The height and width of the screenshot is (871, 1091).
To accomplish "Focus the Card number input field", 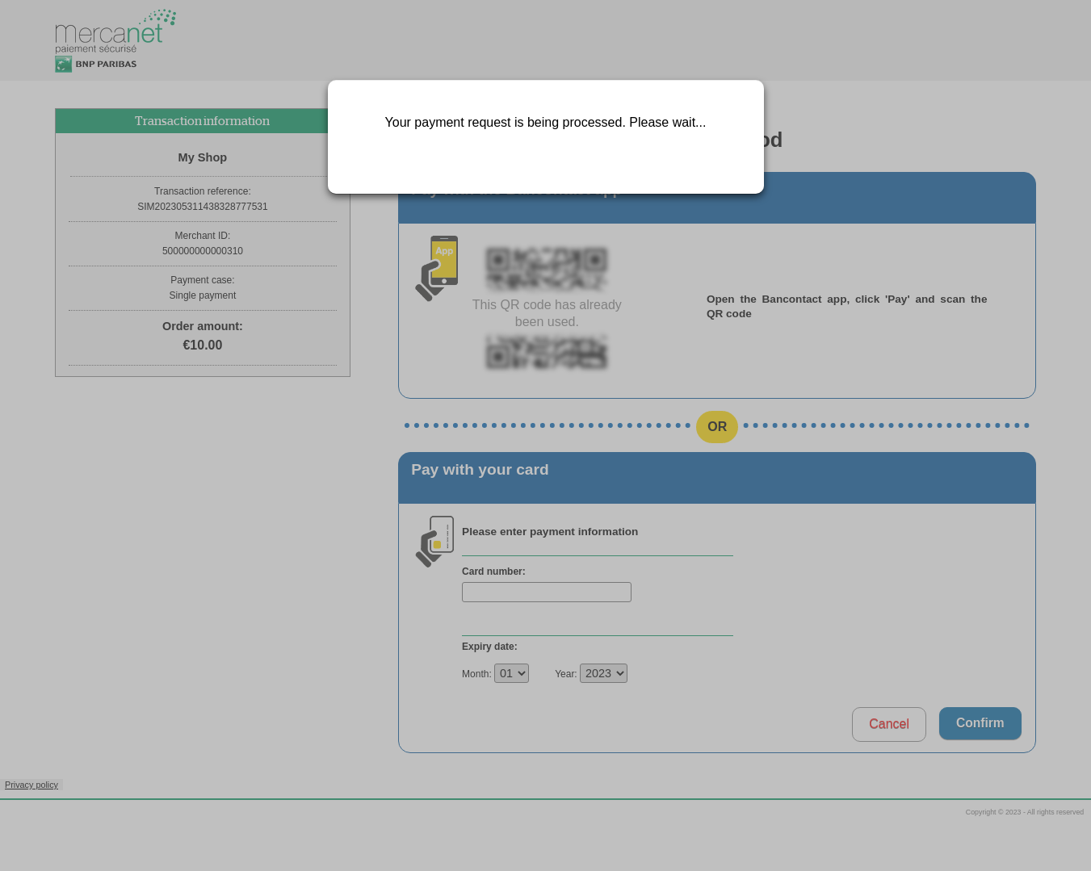I will [547, 593].
